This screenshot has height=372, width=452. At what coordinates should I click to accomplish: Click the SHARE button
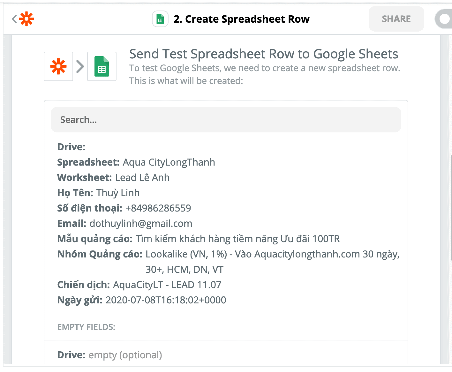click(x=396, y=19)
